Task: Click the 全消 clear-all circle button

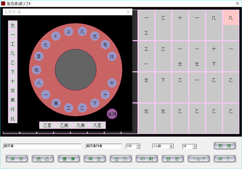Action: 112,114
